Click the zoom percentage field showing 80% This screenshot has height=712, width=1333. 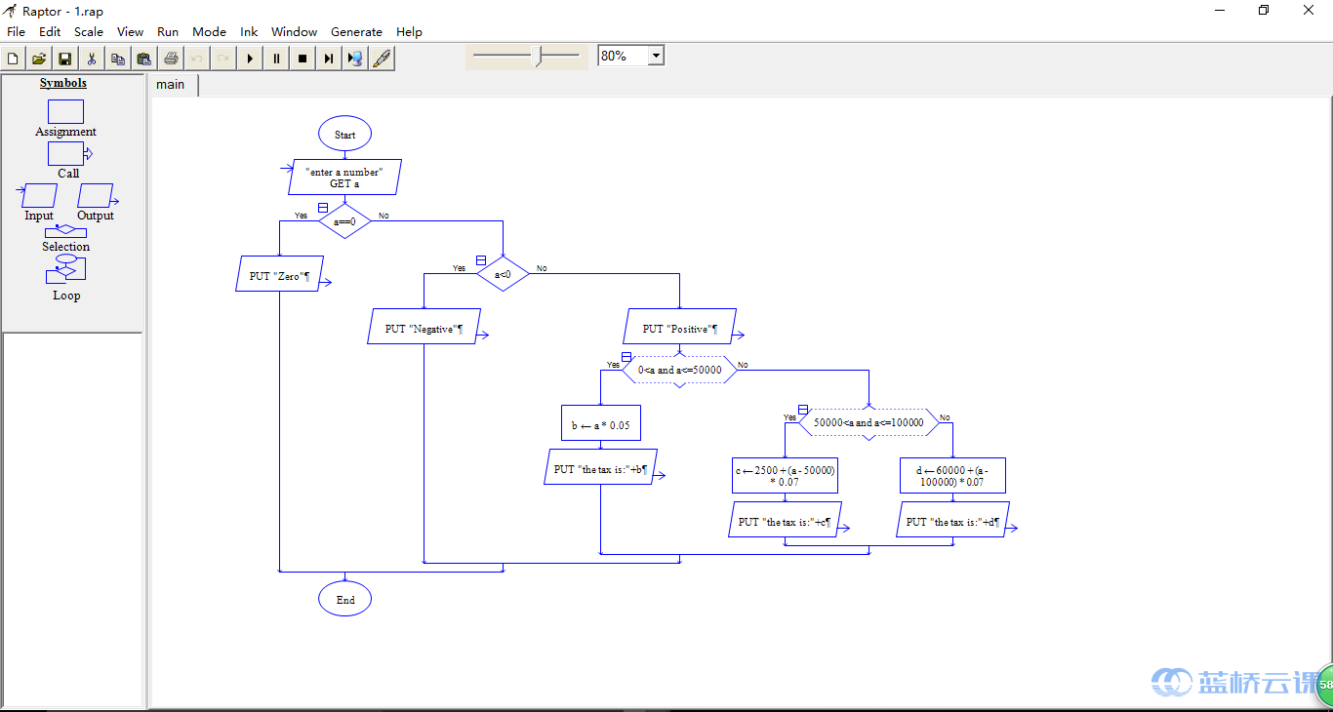[623, 56]
